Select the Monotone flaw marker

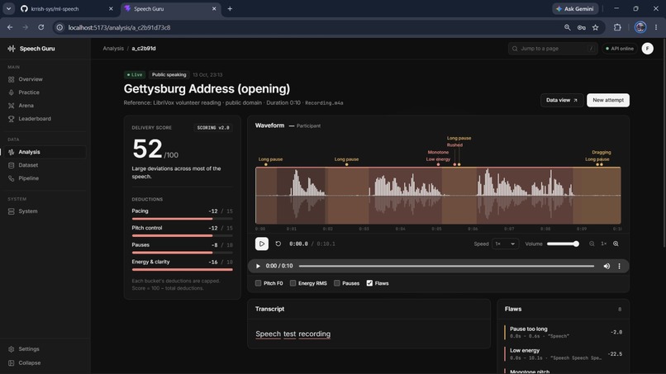coord(438,153)
